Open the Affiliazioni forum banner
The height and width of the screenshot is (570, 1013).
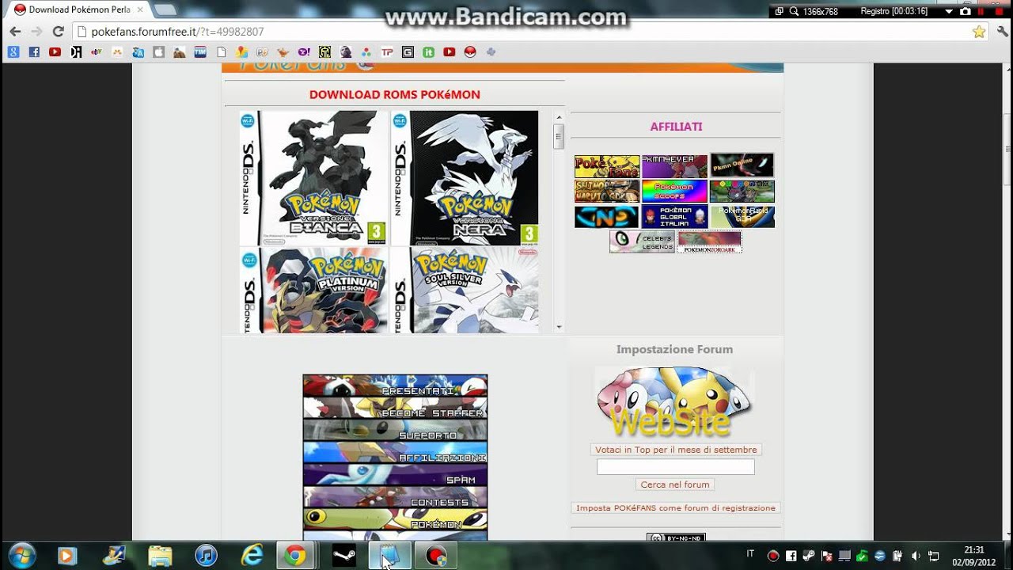click(395, 452)
